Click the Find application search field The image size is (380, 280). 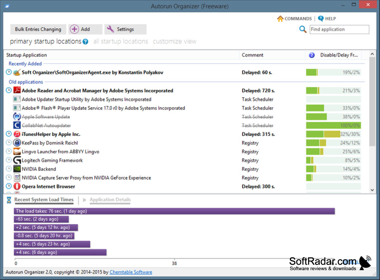(339, 29)
